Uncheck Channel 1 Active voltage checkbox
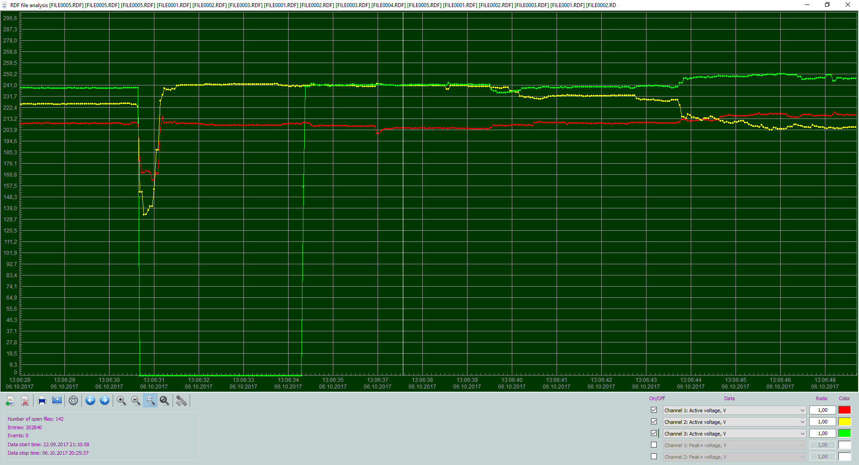The image size is (859, 465). pyautogui.click(x=654, y=410)
